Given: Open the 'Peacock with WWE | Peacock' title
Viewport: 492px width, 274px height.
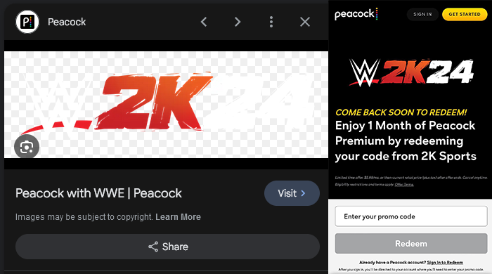Looking at the screenshot, I should 98,193.
